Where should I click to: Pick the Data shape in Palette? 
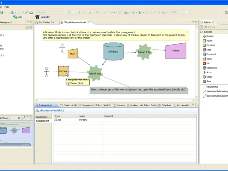point(207,50)
